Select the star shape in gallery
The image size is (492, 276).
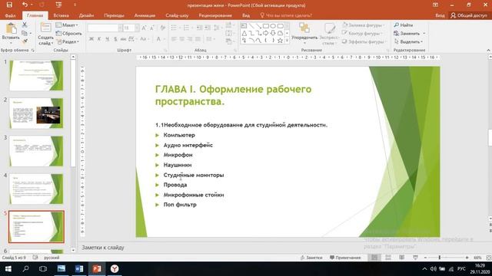tap(280, 41)
